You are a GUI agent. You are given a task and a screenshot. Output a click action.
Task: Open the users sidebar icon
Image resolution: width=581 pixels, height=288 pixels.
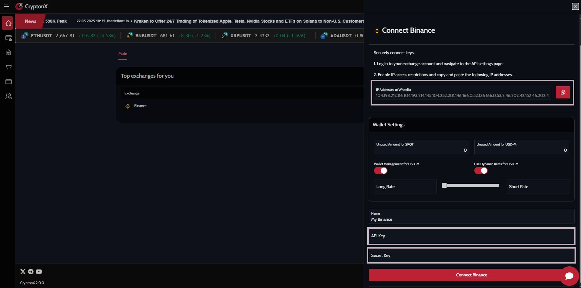pyautogui.click(x=9, y=96)
